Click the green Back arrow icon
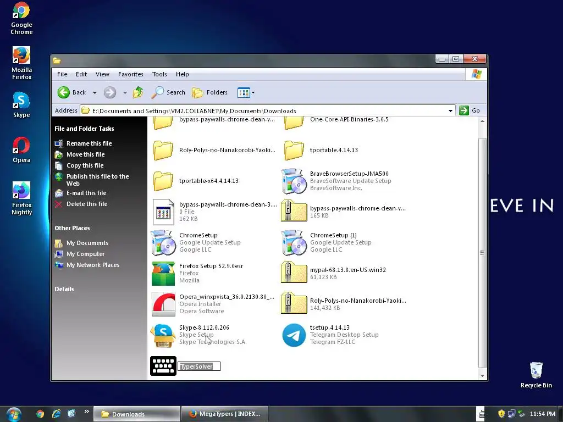The width and height of the screenshot is (563, 422). [x=64, y=92]
